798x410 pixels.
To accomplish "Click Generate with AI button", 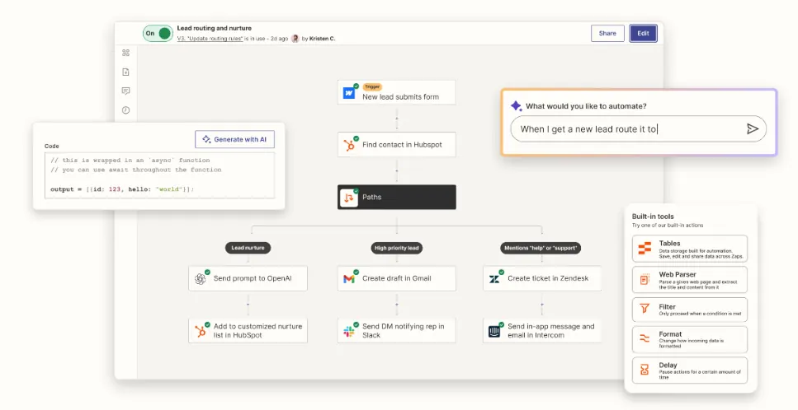I will click(x=234, y=139).
